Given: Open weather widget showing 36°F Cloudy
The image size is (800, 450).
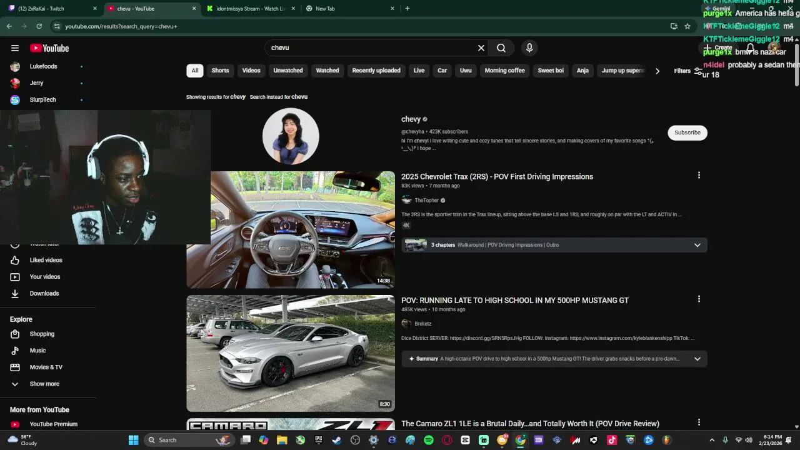Looking at the screenshot, I should 22,440.
